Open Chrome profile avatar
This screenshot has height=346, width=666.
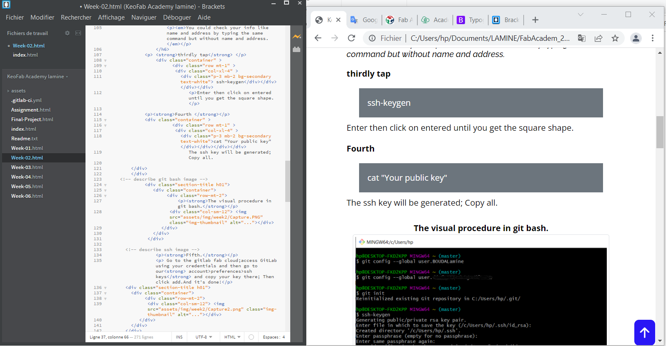point(636,38)
